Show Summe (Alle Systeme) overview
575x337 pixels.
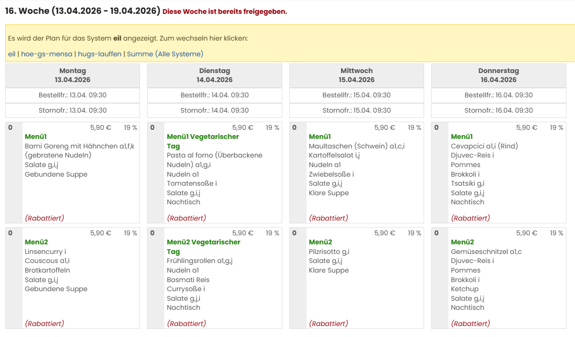[165, 54]
